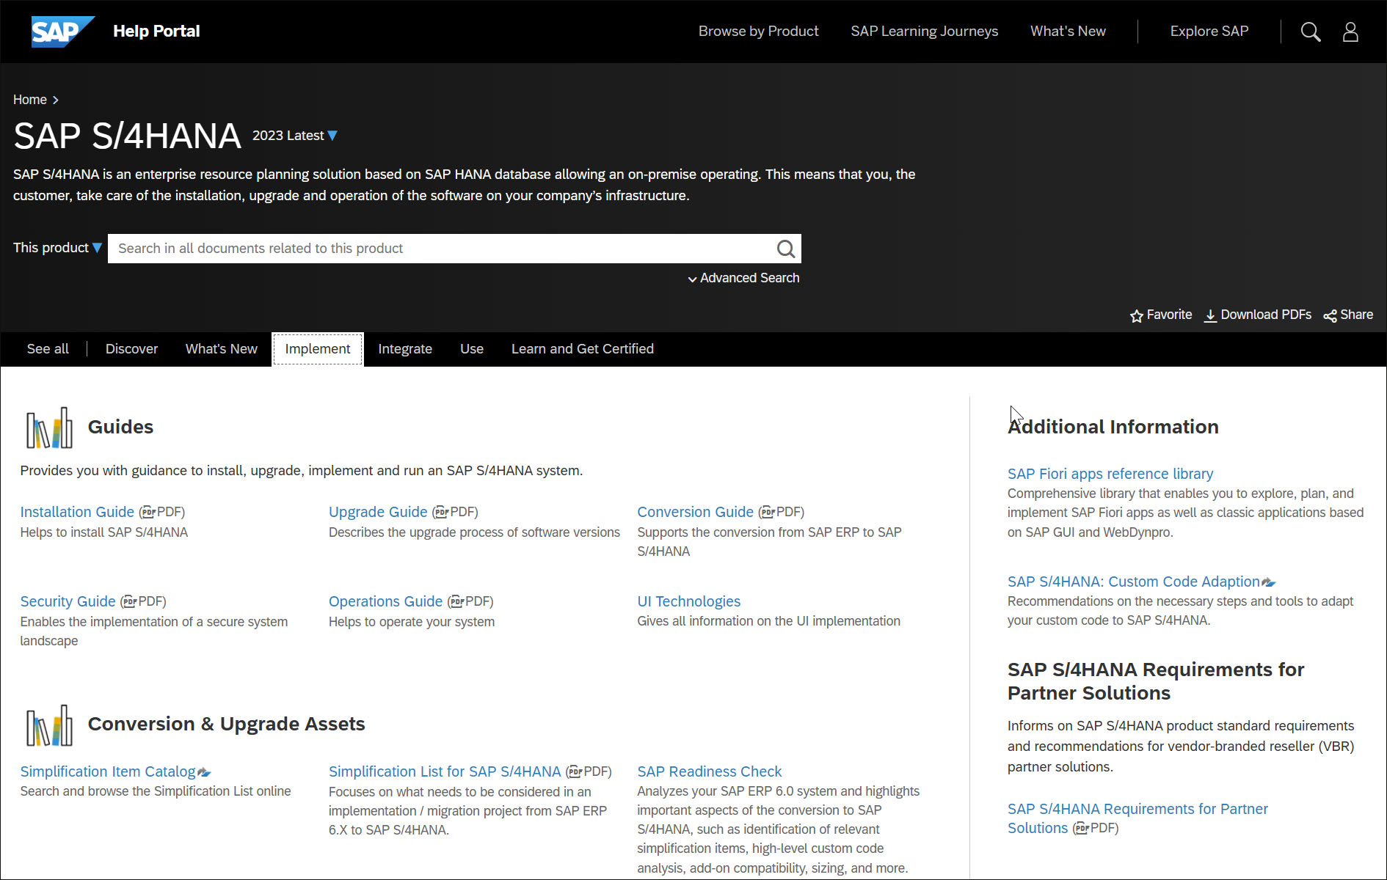The width and height of the screenshot is (1387, 880).
Task: Switch to the What's New product tab
Action: click(222, 349)
